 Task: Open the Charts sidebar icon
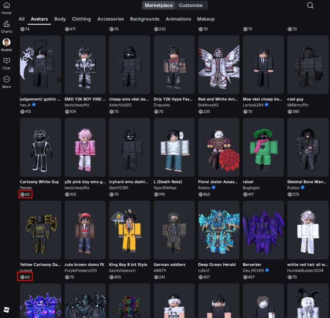pyautogui.click(x=7, y=24)
